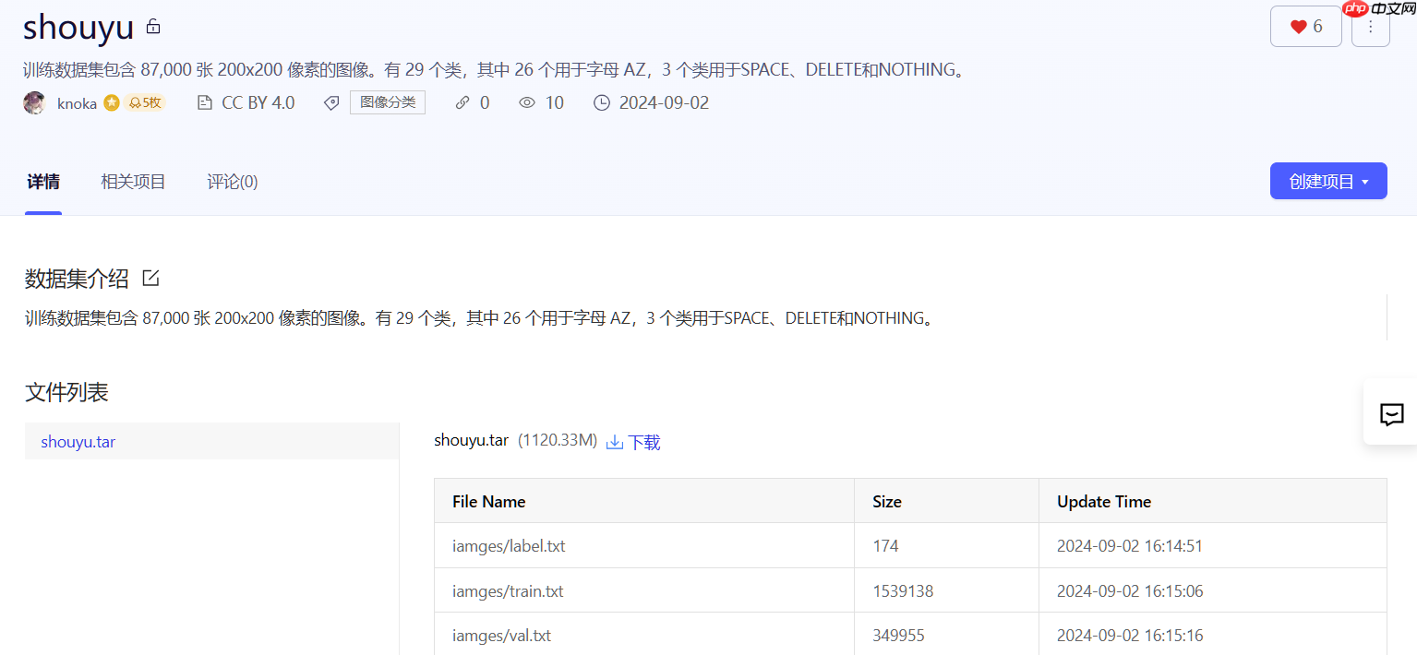Click the license icon beside CC BY 4.0
Screen dimensions: 1417x655
[x=204, y=102]
